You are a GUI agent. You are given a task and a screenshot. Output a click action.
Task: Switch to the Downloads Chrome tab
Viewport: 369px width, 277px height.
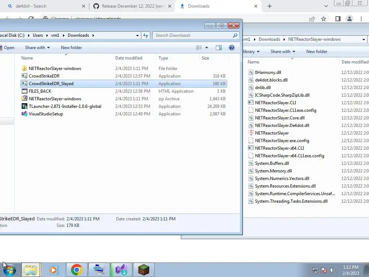pyautogui.click(x=218, y=6)
